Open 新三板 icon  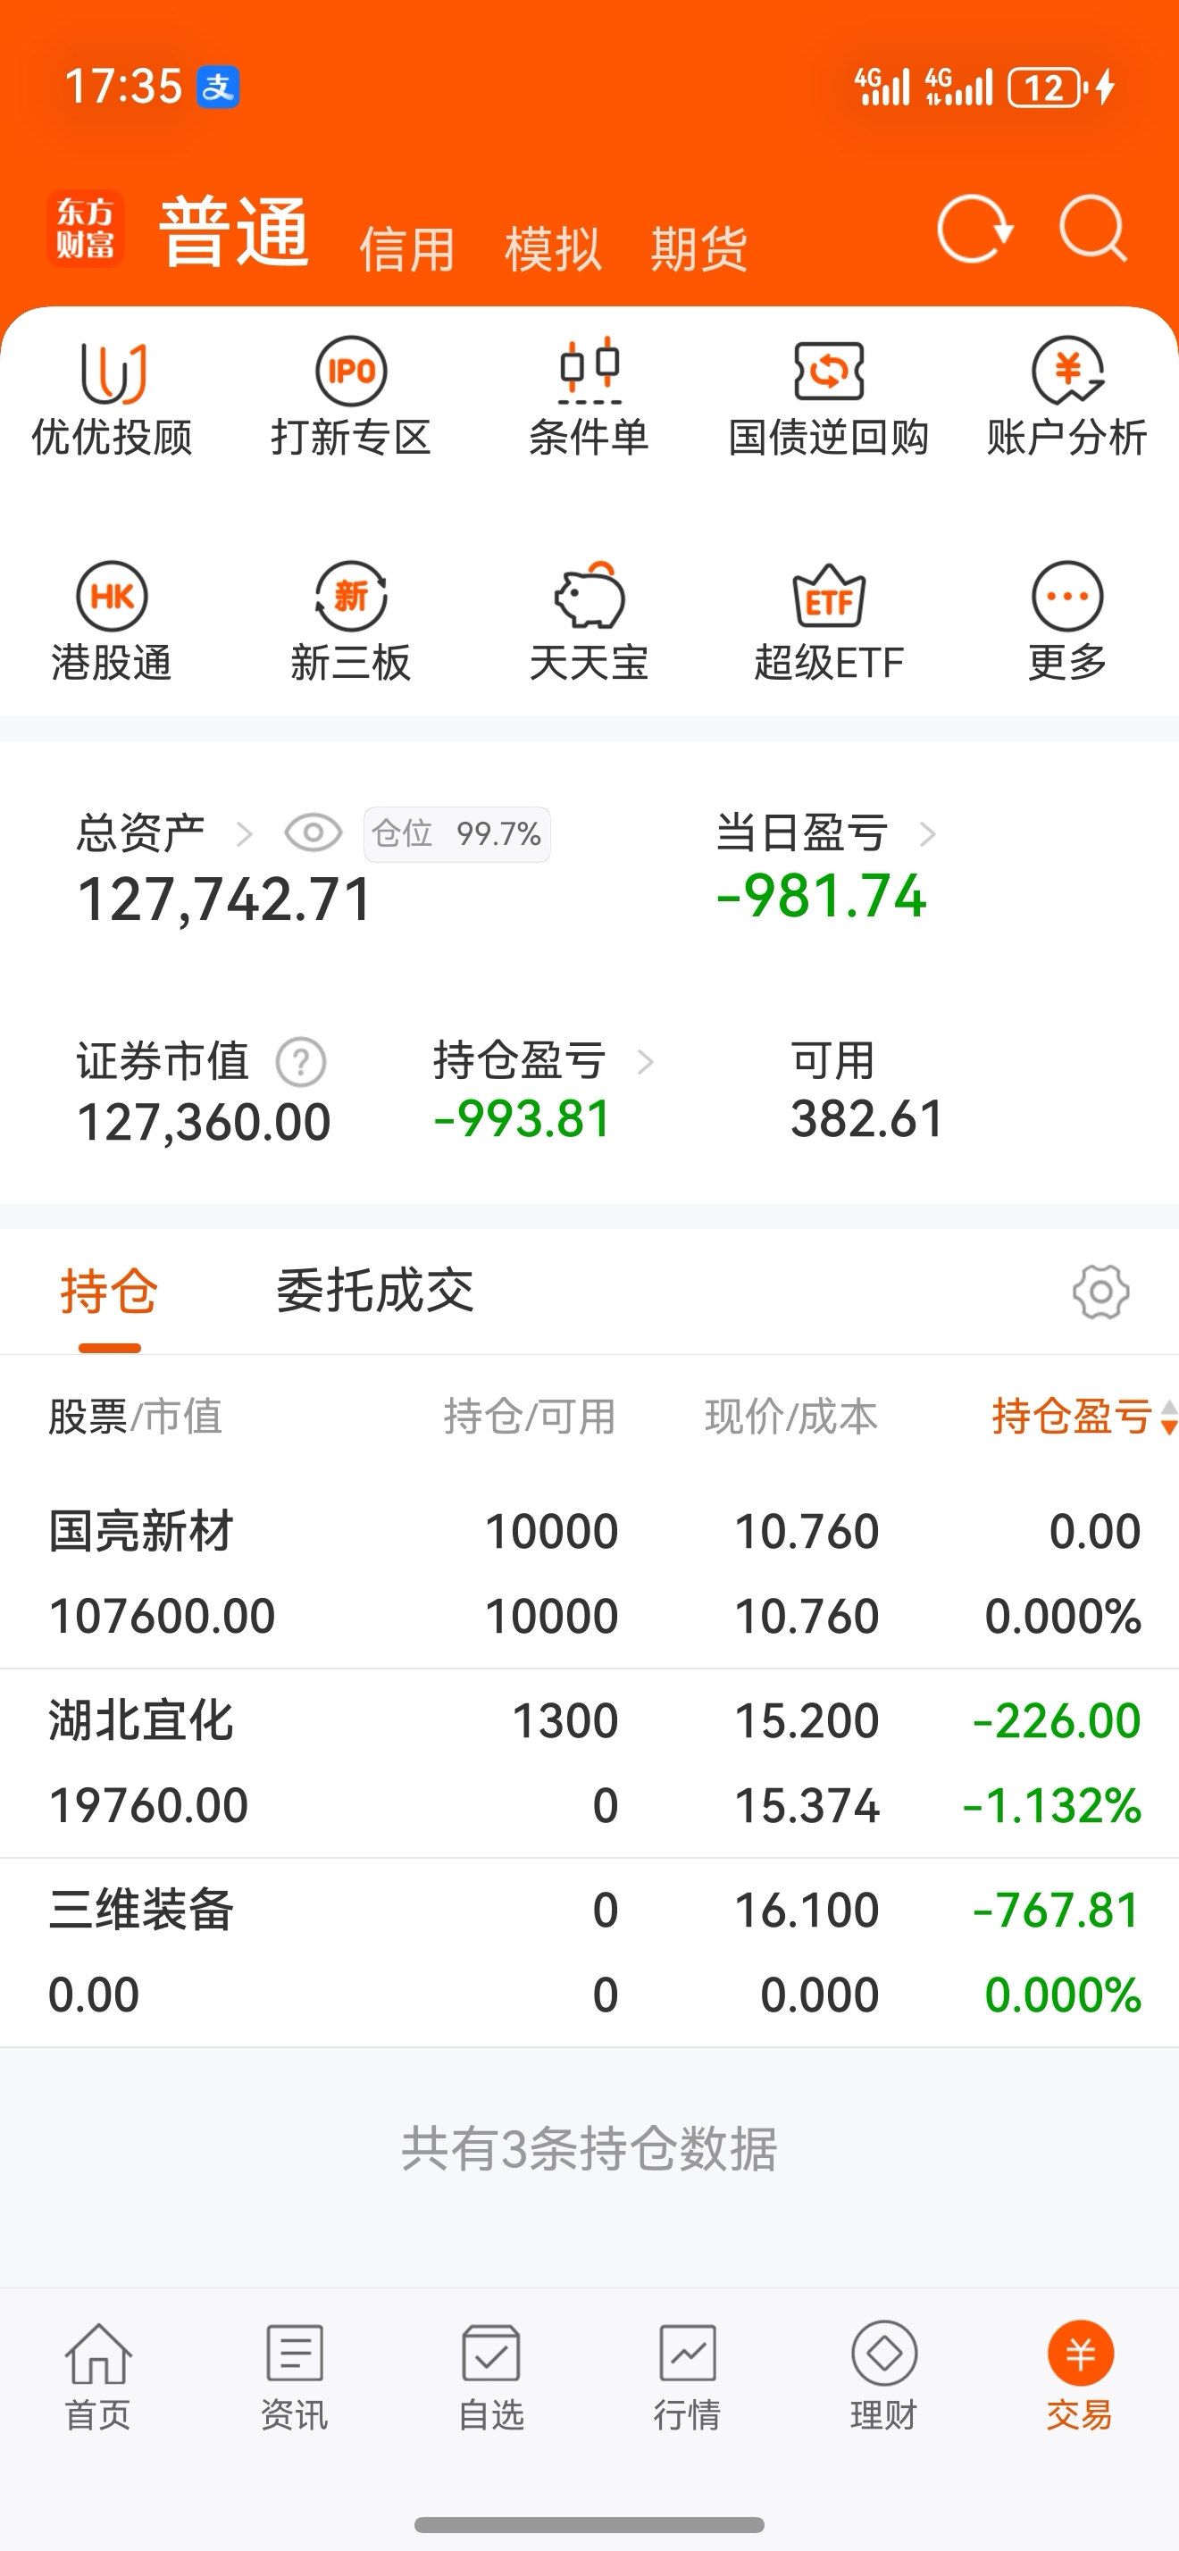point(350,596)
